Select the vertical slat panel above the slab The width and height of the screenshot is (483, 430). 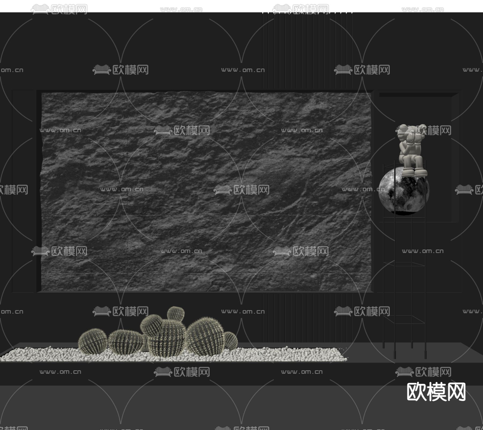coord(307,51)
